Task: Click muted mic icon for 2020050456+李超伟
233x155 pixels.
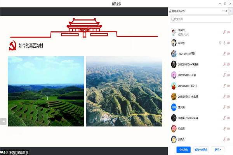Action: coord(224,65)
